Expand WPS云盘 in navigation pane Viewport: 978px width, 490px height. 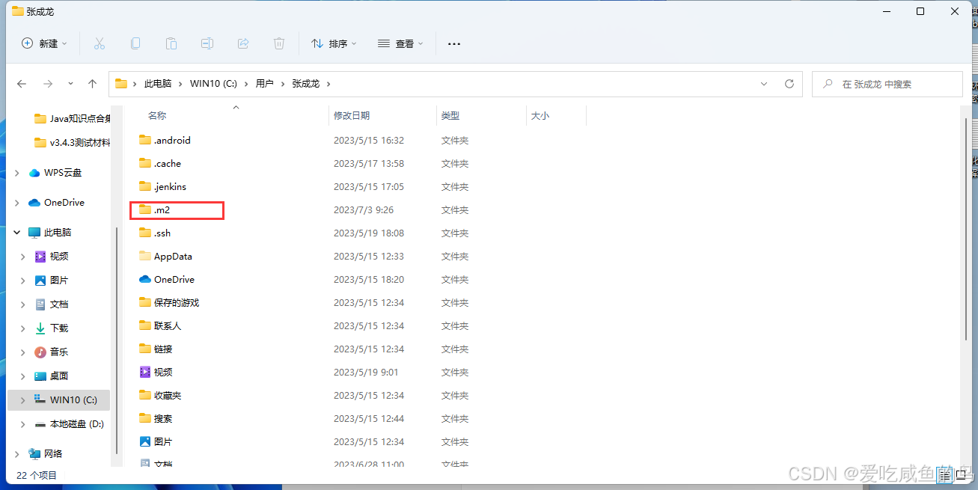(x=17, y=173)
